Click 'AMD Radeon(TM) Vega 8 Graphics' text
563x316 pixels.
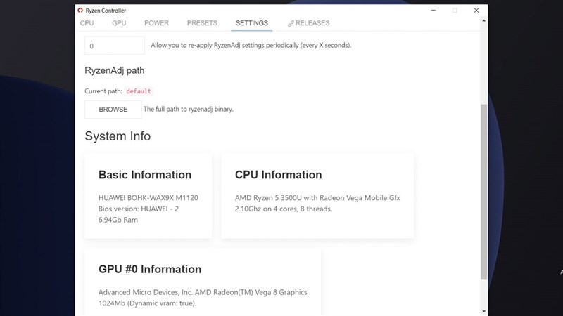(x=251, y=292)
